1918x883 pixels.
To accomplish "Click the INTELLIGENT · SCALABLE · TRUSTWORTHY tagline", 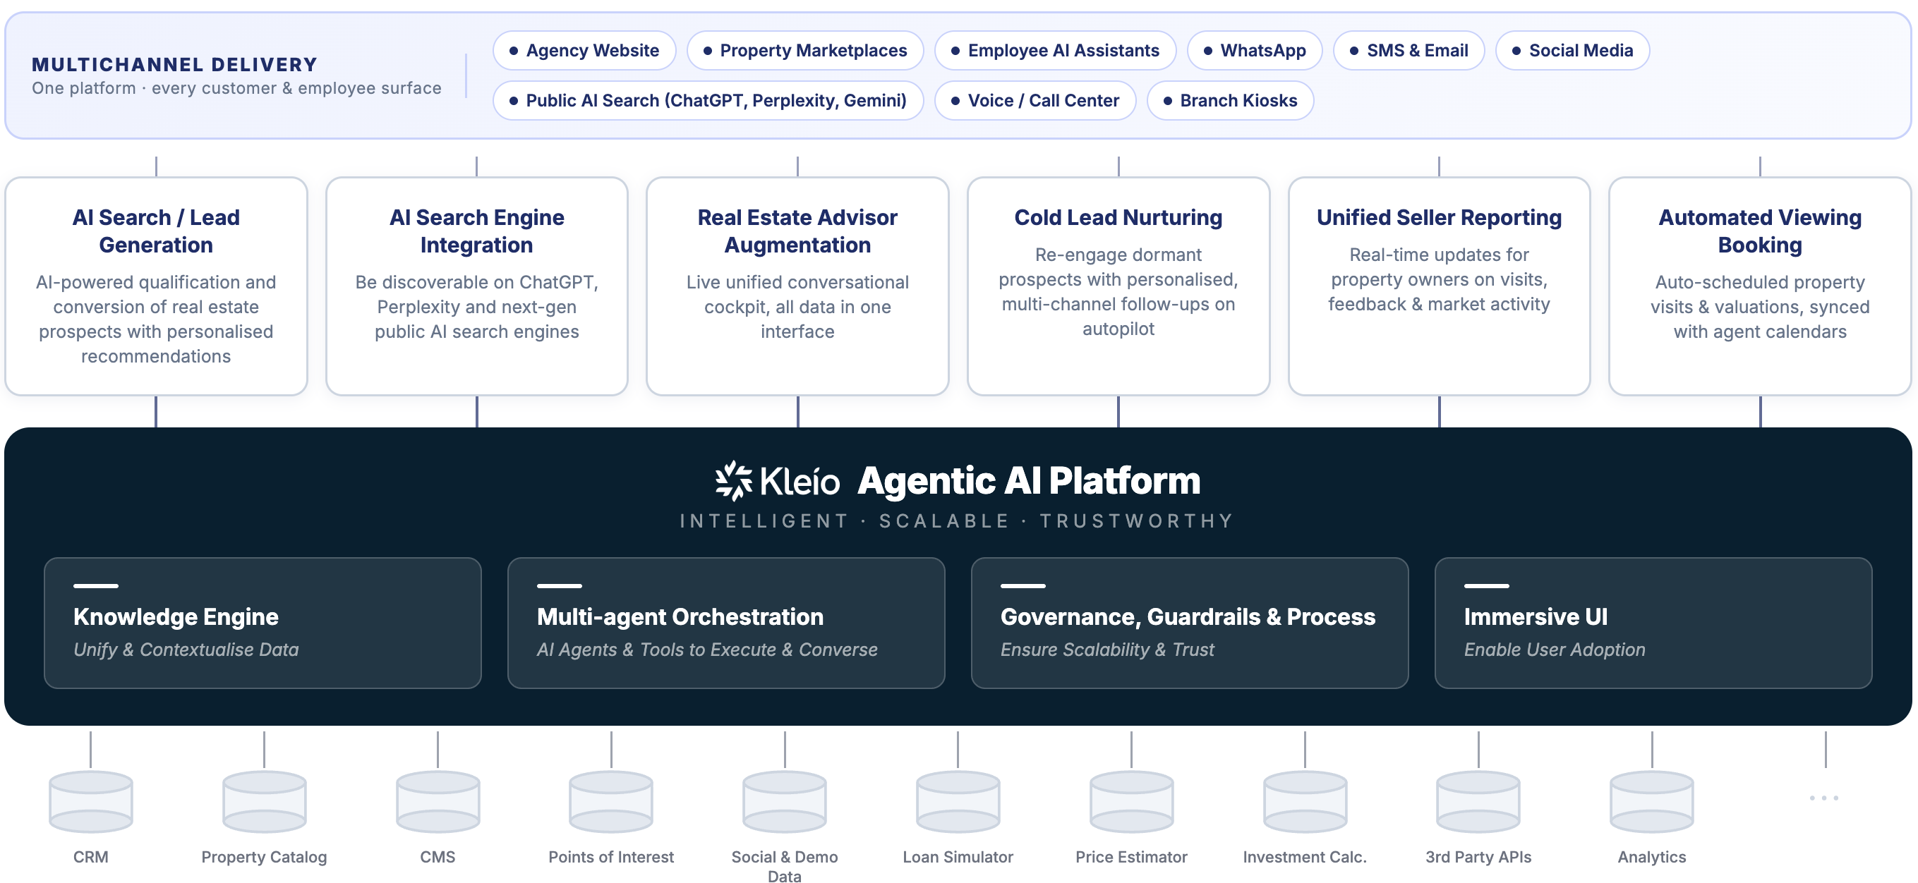I will point(958,520).
